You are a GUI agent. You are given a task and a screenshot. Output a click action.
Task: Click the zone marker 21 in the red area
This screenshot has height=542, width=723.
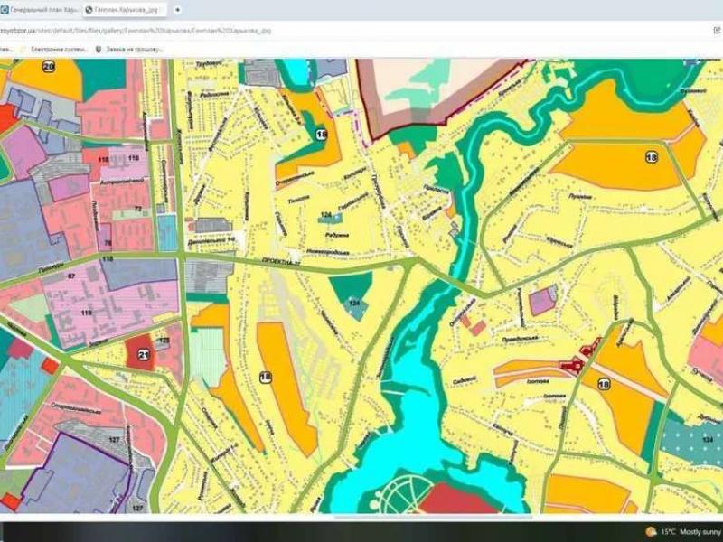pos(144,356)
